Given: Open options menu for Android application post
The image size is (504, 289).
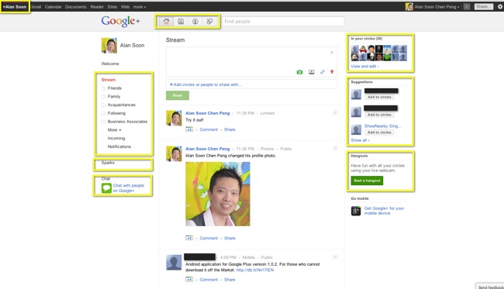Looking at the screenshot, I should (x=335, y=256).
